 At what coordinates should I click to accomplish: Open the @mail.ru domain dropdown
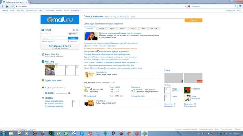73,34
